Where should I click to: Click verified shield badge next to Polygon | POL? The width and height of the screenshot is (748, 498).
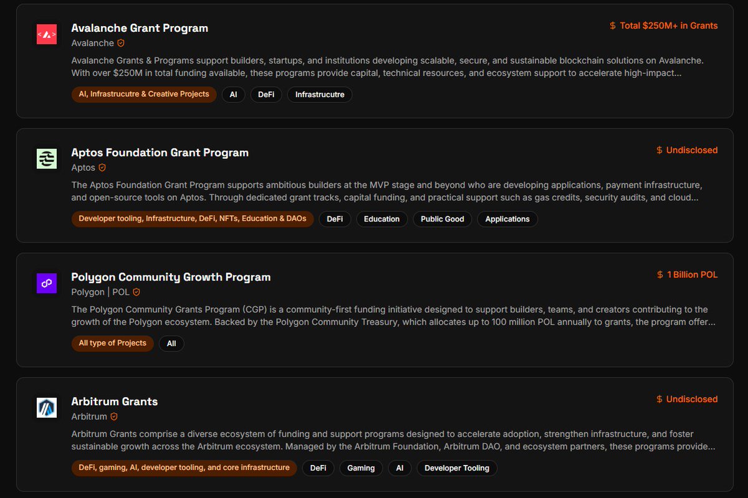click(x=137, y=292)
